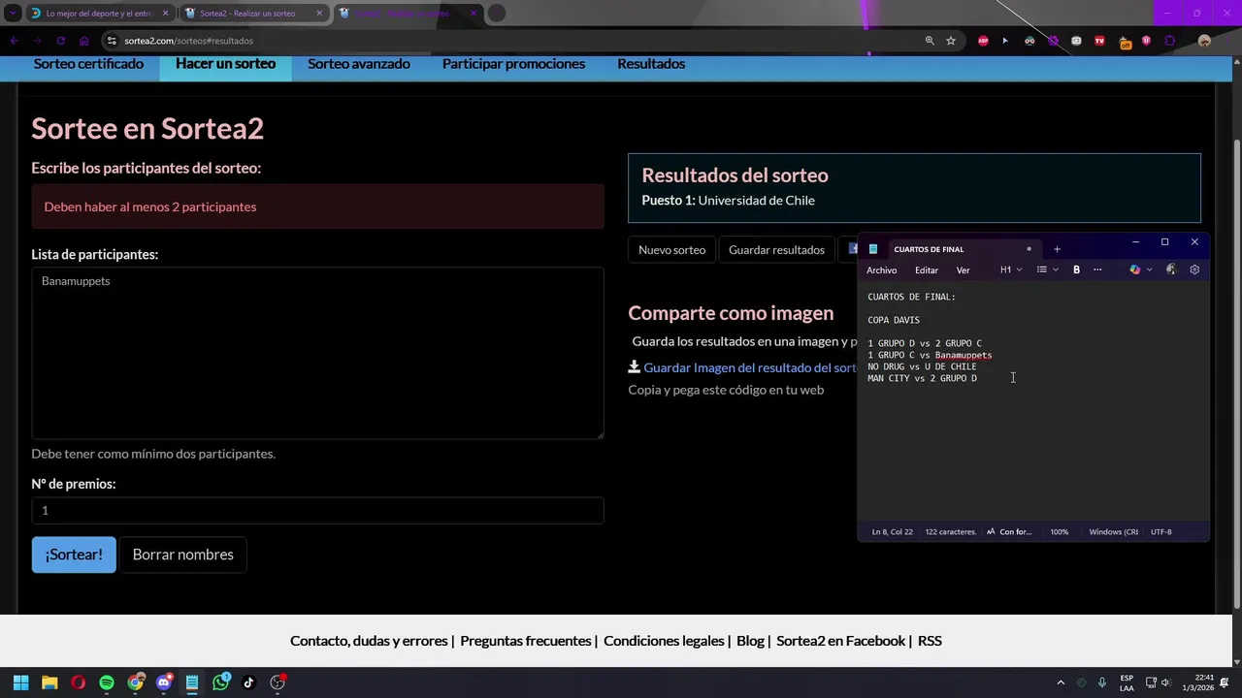This screenshot has height=698, width=1242.
Task: Expand Copilot dropdown arrow in Notepad
Action: click(1150, 270)
